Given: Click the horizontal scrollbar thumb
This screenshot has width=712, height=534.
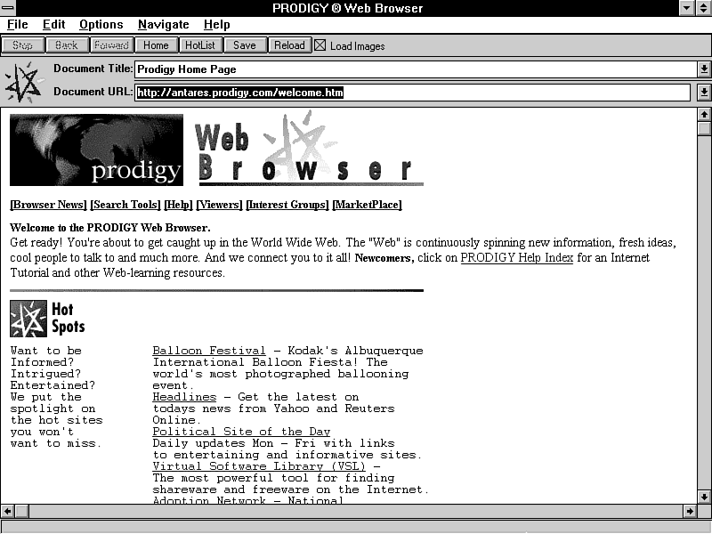Looking at the screenshot, I should [x=21, y=511].
